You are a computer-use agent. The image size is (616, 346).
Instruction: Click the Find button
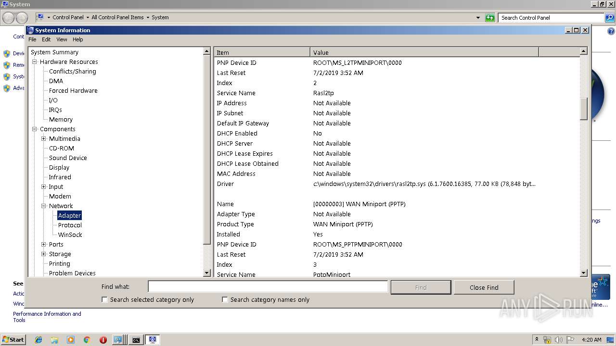421,287
